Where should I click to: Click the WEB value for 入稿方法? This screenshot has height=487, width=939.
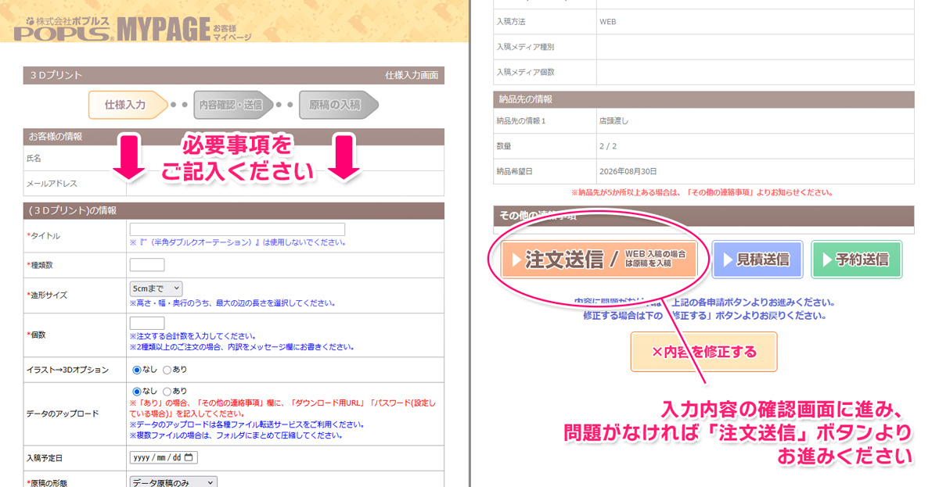(x=608, y=22)
